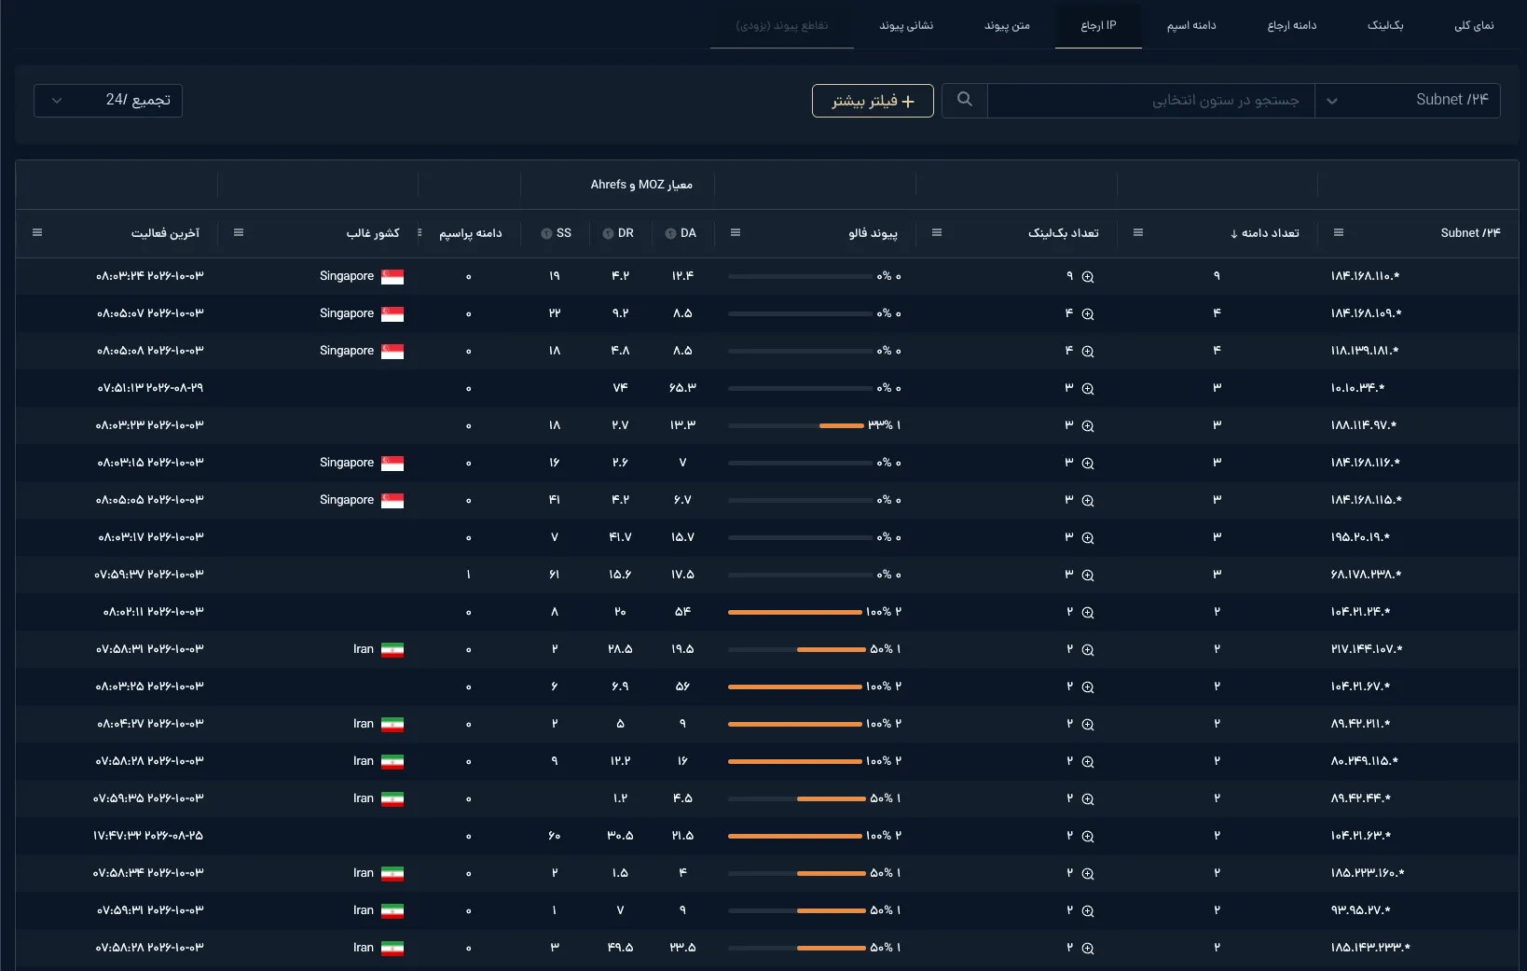The height and width of the screenshot is (971, 1527).
Task: Click the backlink zoom icon for ۸۹.۴۲.۲۱۱.*
Action: (1088, 725)
